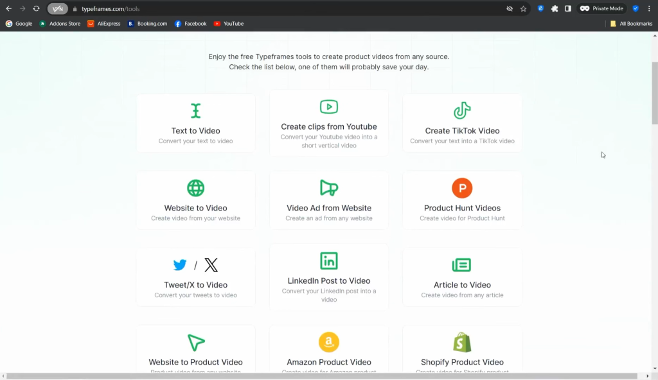Click the orange Product Hunt logo
Screen dimensions: 658x380
pos(462,188)
